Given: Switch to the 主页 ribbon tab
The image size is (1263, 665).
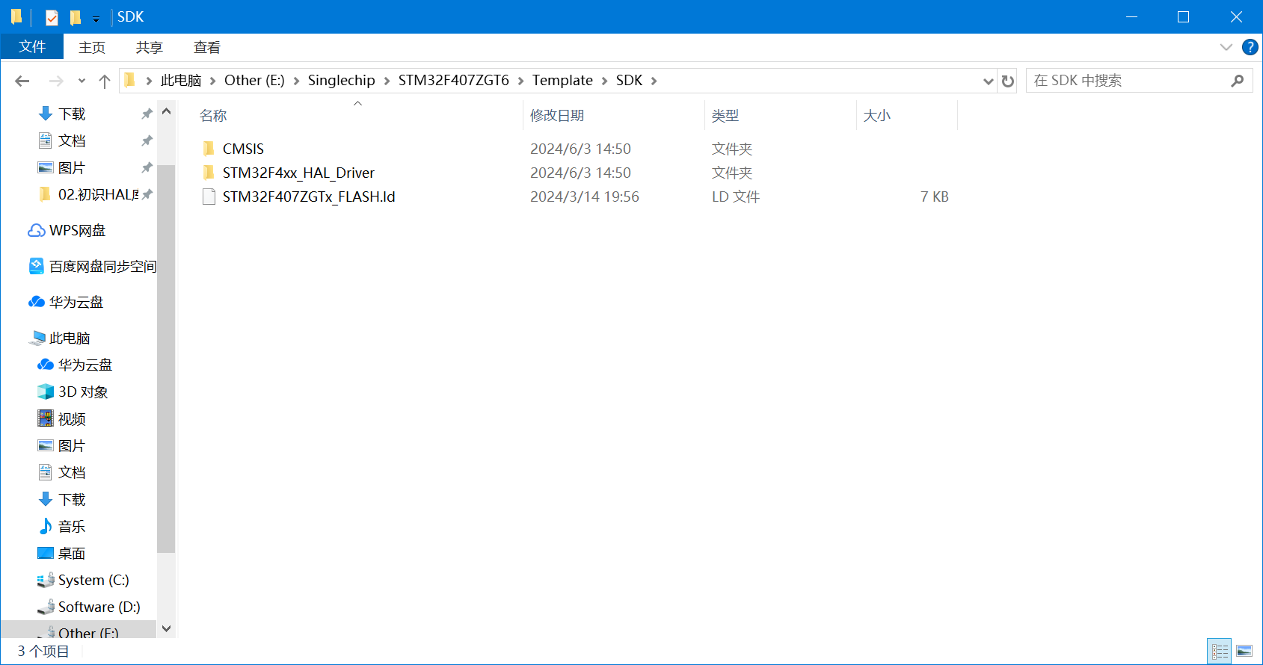Looking at the screenshot, I should pyautogui.click(x=92, y=47).
